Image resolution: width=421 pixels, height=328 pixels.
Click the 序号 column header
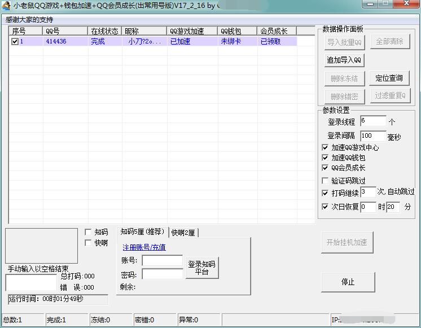click(25, 31)
